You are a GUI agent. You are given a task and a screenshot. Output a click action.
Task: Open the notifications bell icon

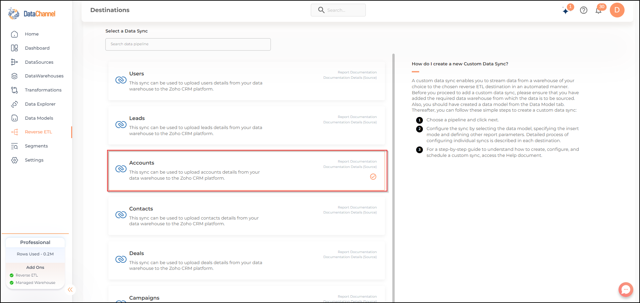[598, 10]
